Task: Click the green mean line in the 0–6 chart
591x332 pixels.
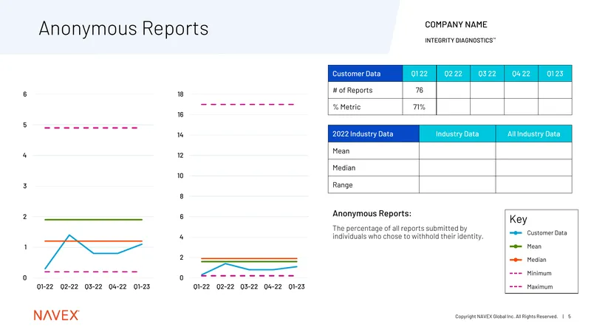Action: [94, 219]
